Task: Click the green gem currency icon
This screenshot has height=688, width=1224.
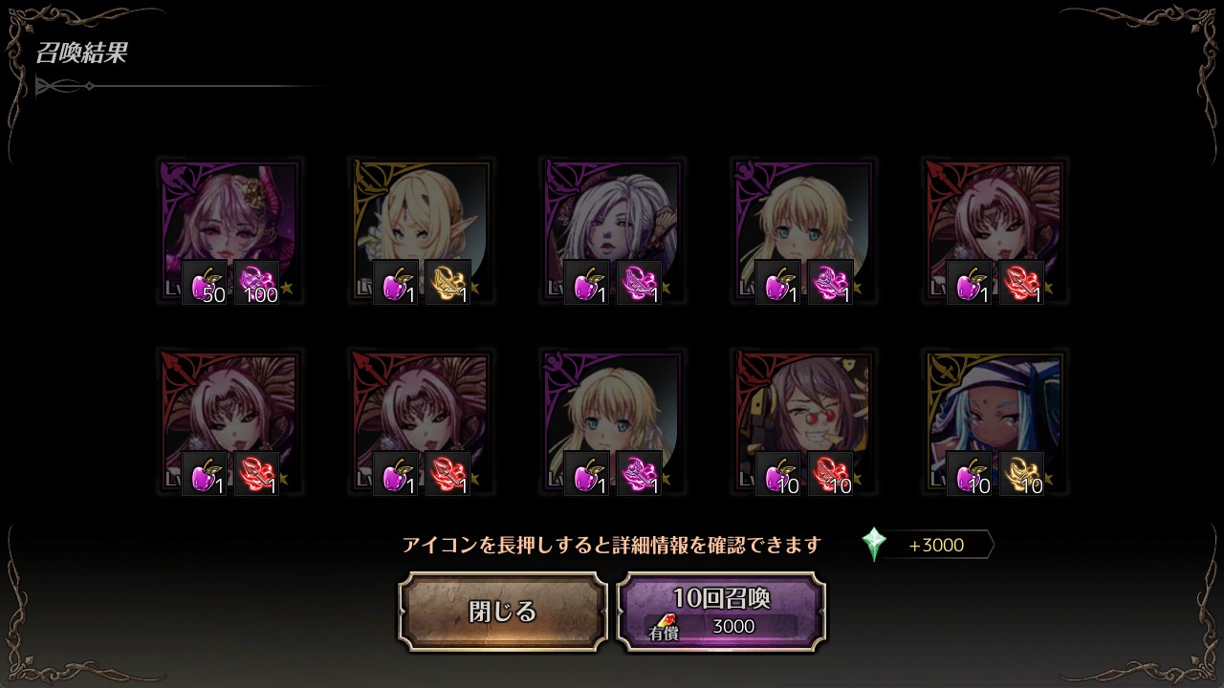Action: tap(874, 545)
